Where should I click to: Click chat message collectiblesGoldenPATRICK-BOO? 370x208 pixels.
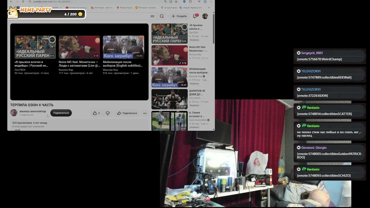click(330, 155)
